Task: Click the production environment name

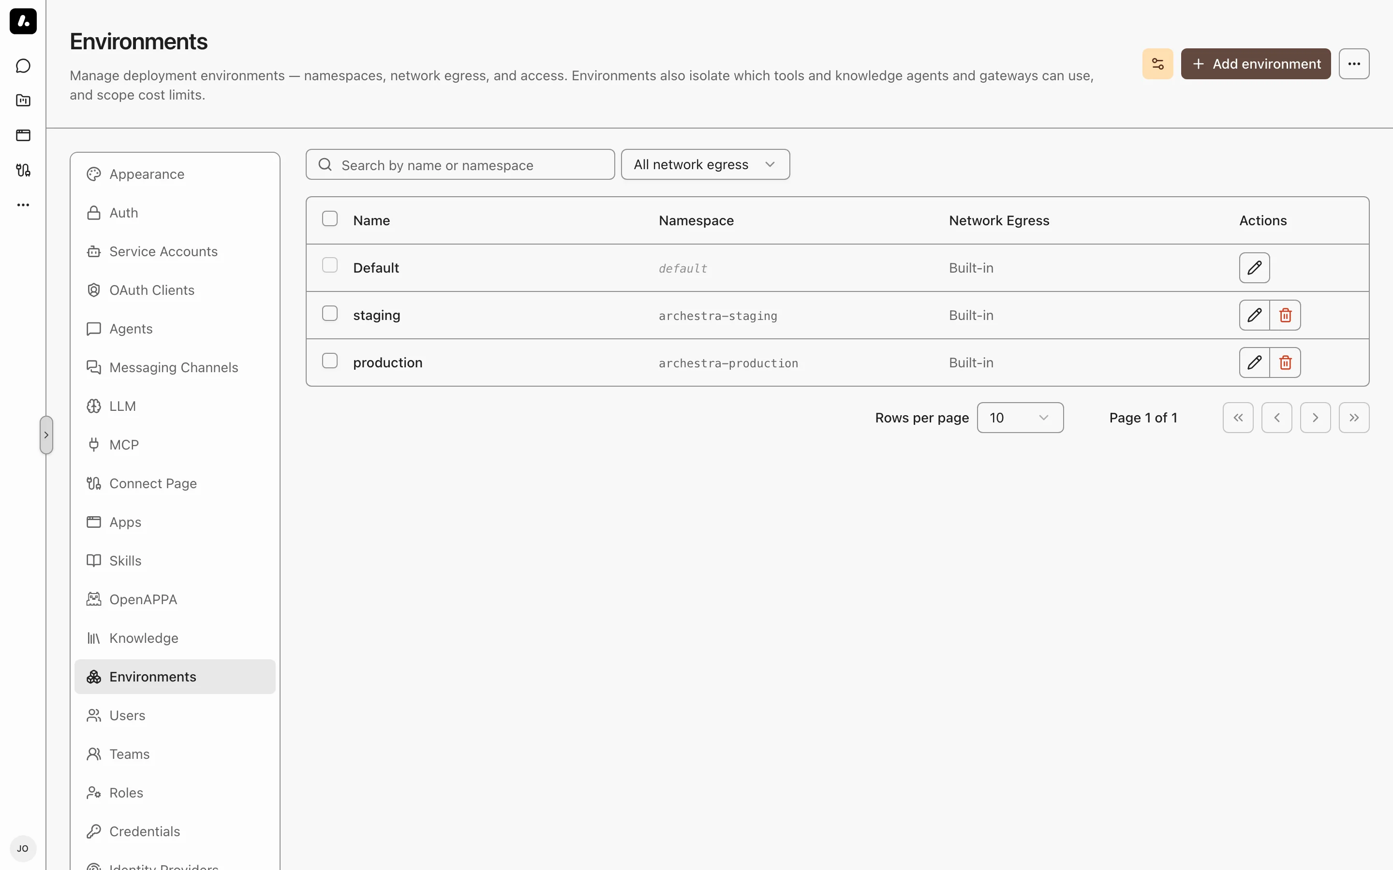Action: (387, 362)
